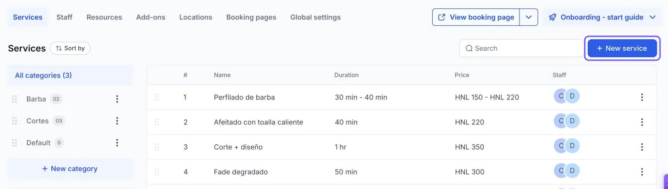Open the Default category options menu
The height and width of the screenshot is (189, 668).
pyautogui.click(x=117, y=143)
